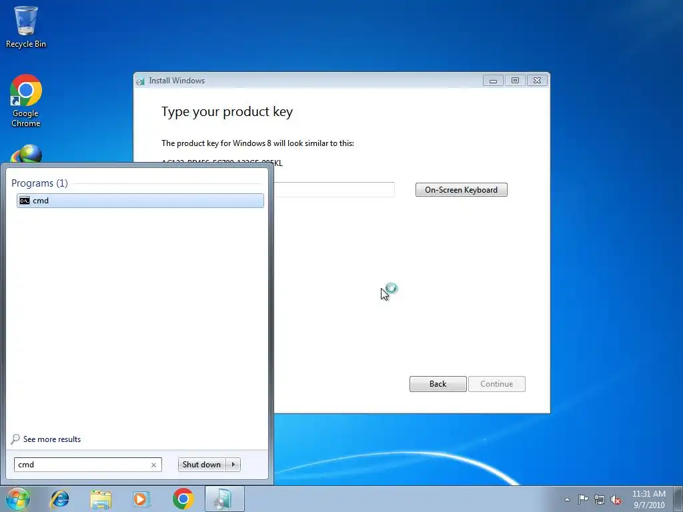This screenshot has height=512, width=683.
Task: Focus the product key entry field
Action: 334,190
